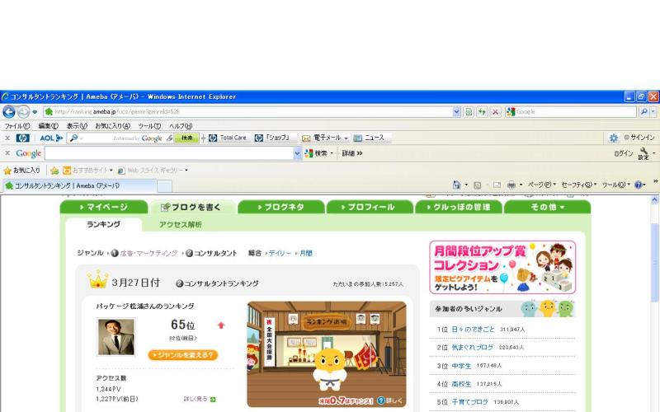Screen dimensions: 660x412
Task: Click the Home icon in command bar
Action: coord(457,185)
